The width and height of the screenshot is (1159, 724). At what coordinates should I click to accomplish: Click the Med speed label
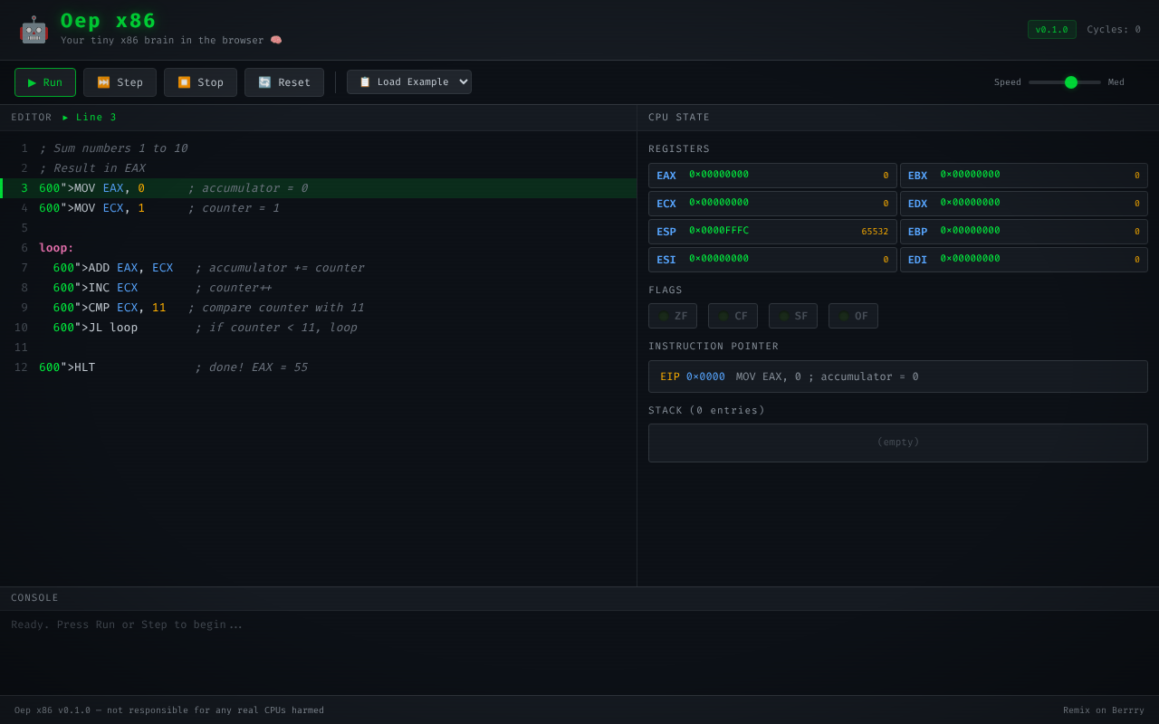tap(1116, 82)
